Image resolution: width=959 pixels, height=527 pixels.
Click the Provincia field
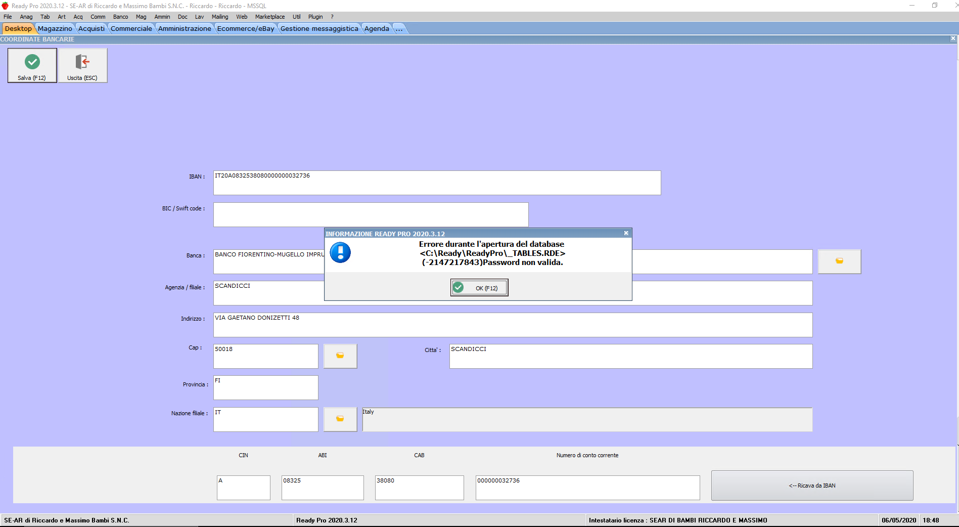[265, 387]
